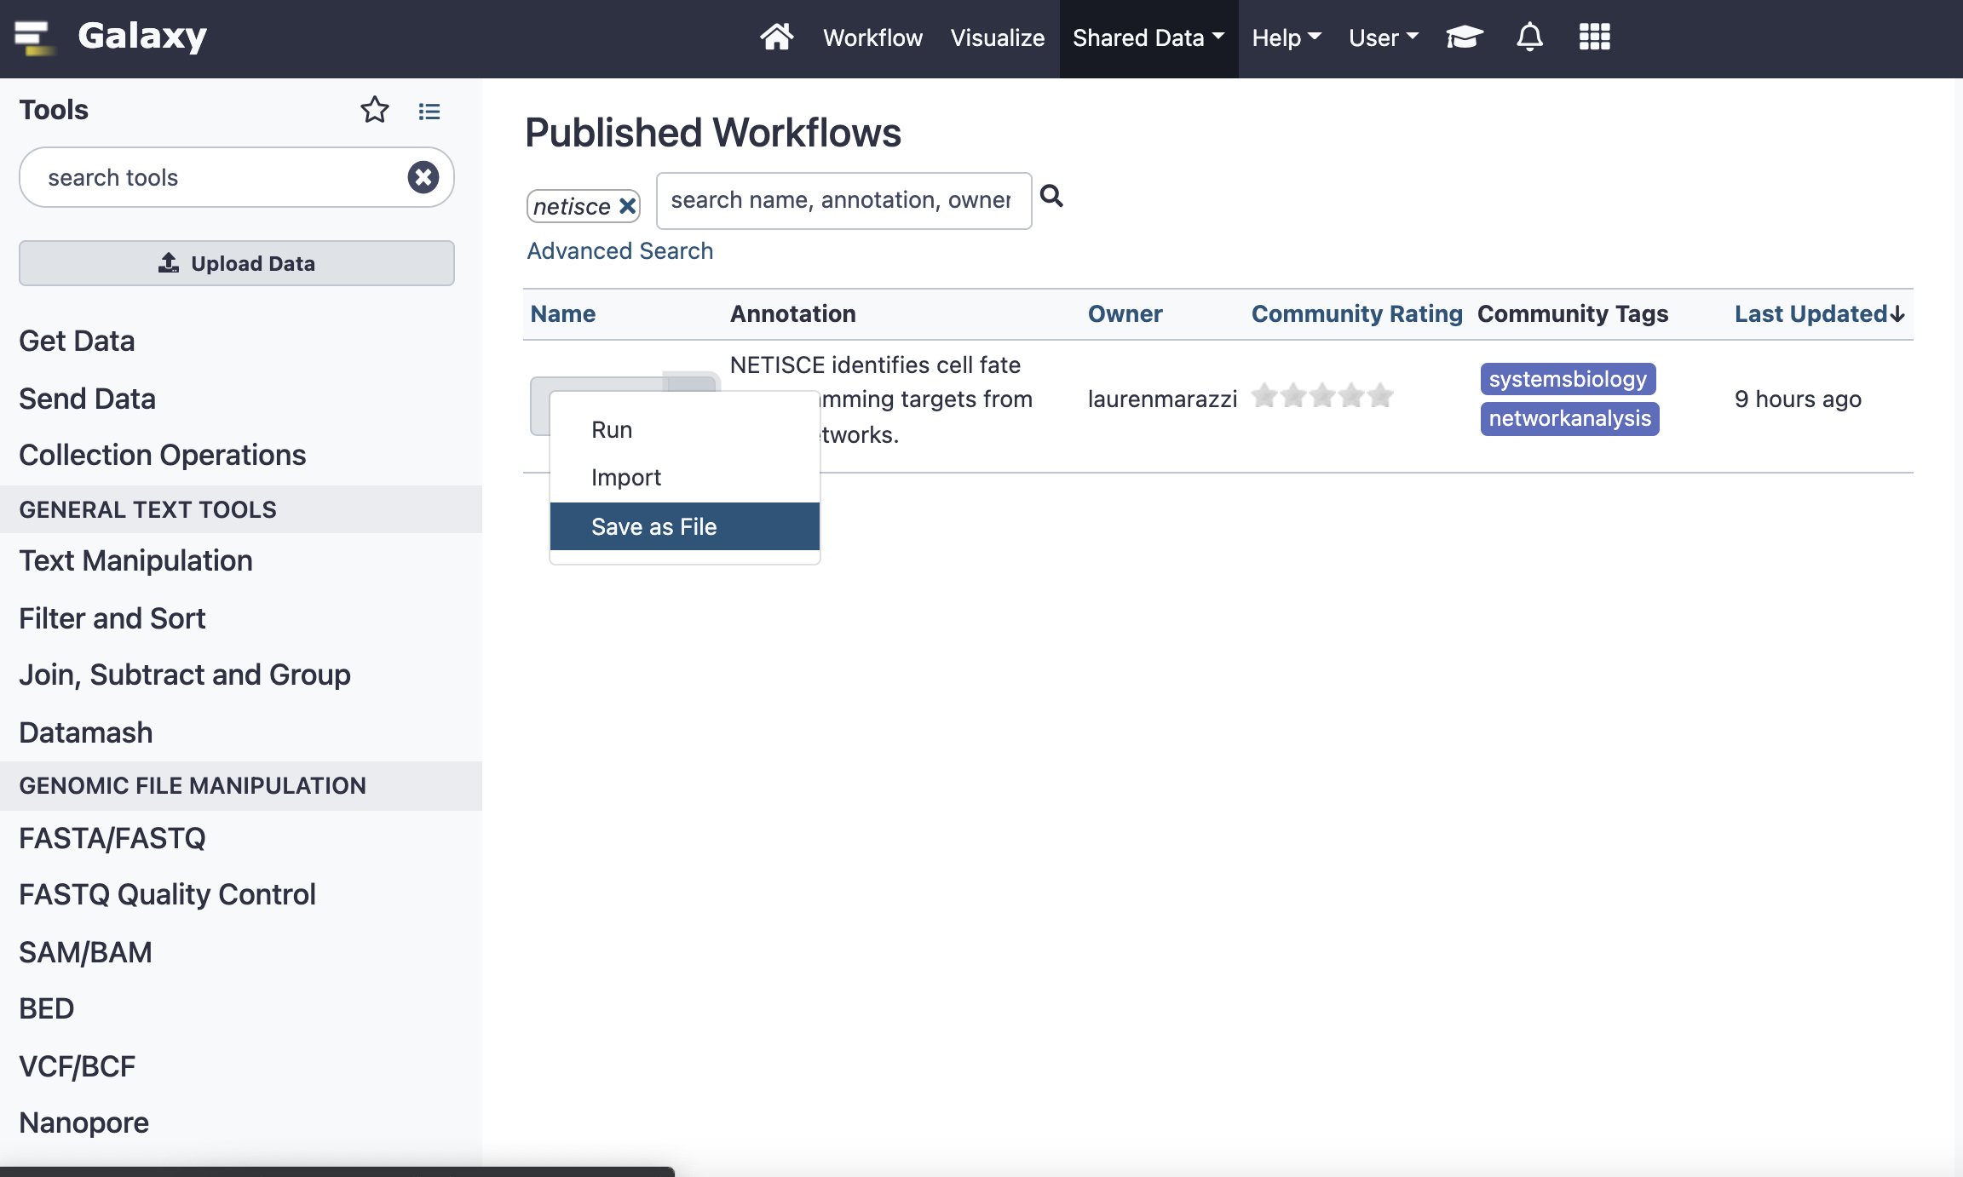Rate the workflow with the fifth star
Viewport: 1963px width, 1177px height.
click(1380, 396)
